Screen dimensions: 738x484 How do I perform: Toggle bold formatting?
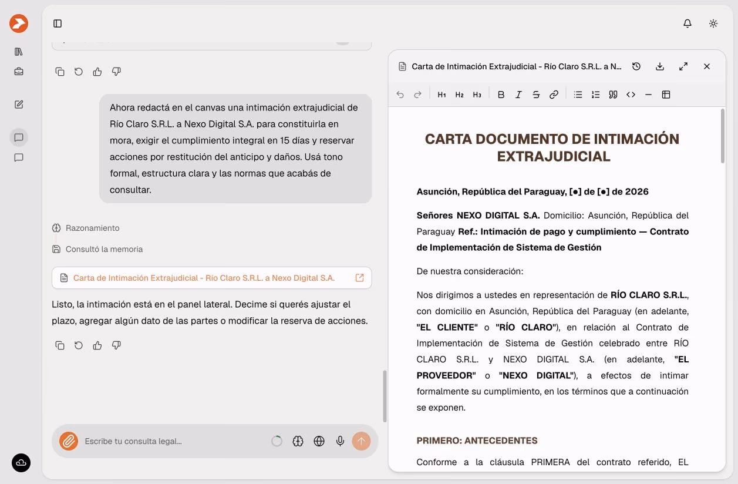[x=501, y=95]
